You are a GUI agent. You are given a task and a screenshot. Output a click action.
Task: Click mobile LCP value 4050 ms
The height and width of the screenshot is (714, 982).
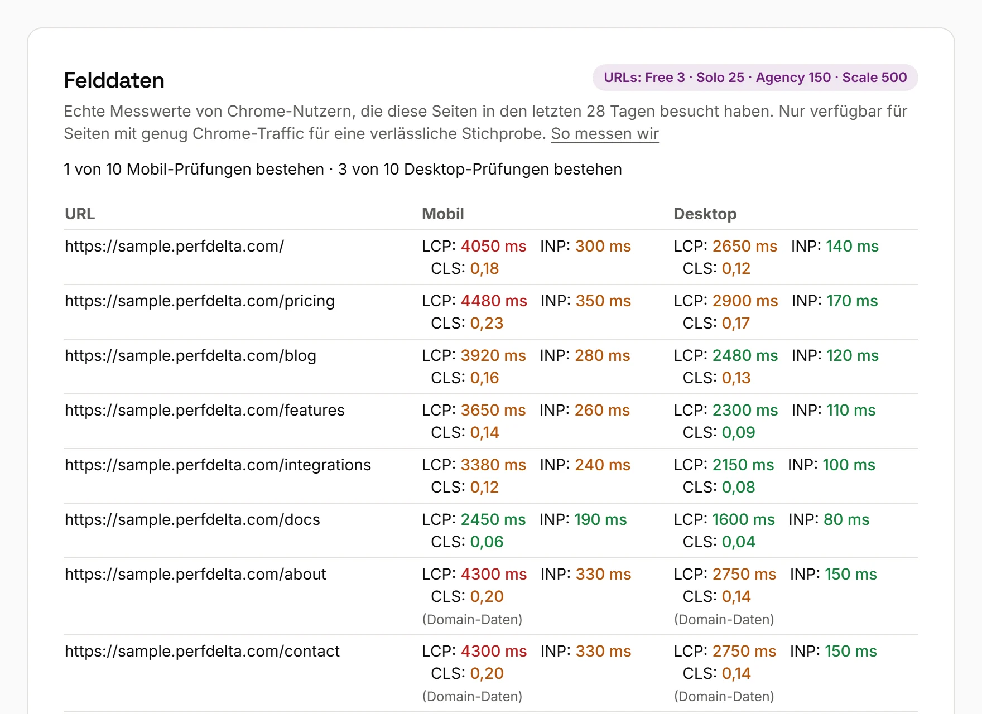click(x=493, y=246)
